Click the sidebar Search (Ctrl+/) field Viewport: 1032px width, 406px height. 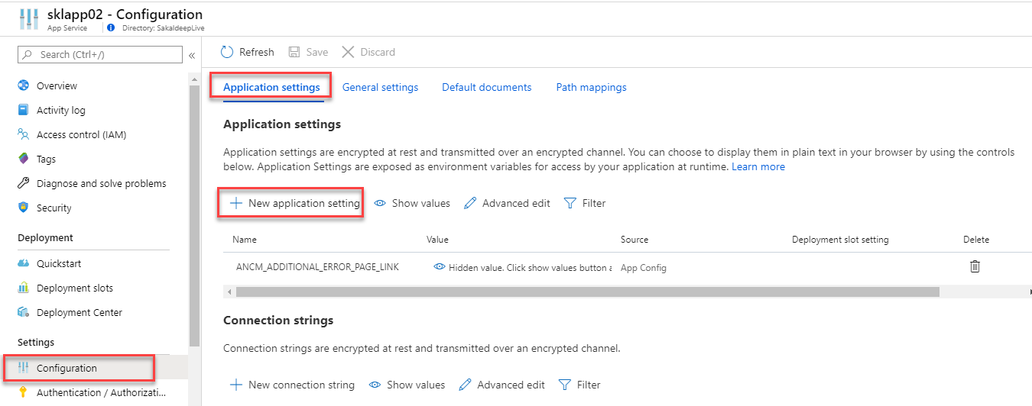pyautogui.click(x=100, y=54)
